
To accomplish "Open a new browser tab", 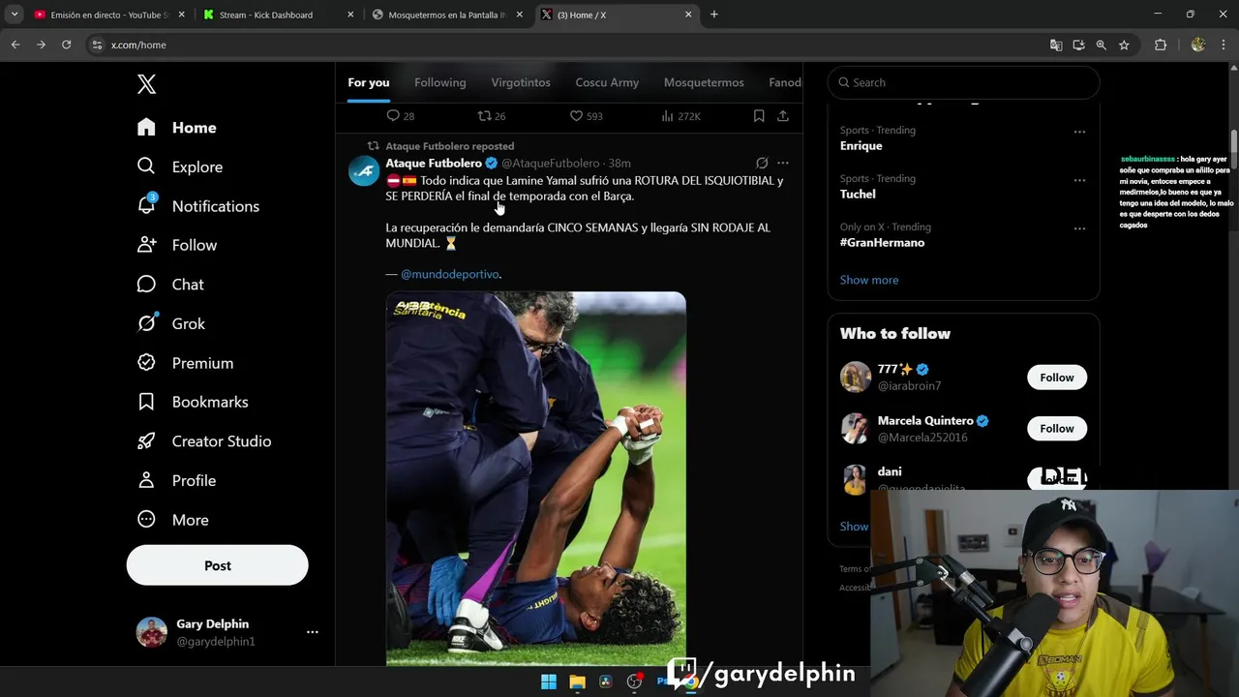I will [714, 15].
